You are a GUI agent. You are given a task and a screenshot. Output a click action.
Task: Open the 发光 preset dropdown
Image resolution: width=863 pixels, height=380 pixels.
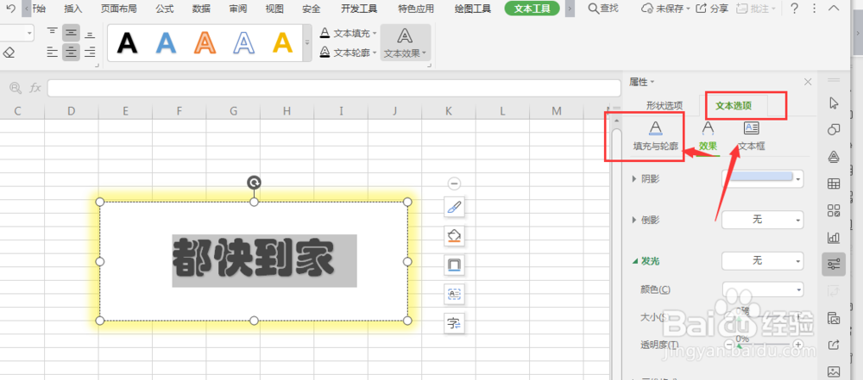point(762,261)
